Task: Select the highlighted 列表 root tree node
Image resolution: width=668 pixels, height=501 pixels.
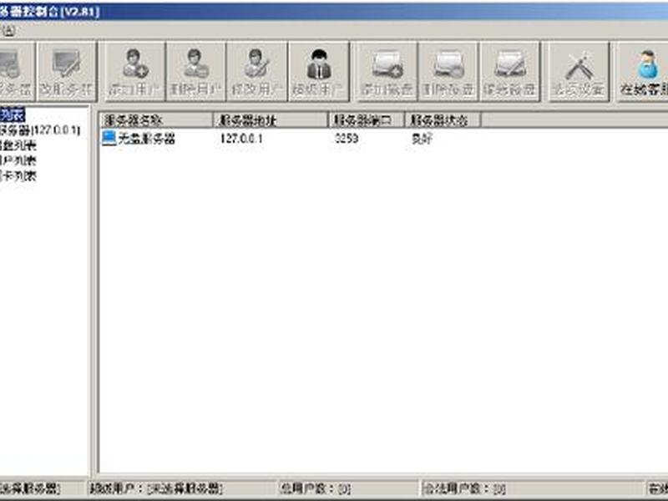Action: point(13,114)
